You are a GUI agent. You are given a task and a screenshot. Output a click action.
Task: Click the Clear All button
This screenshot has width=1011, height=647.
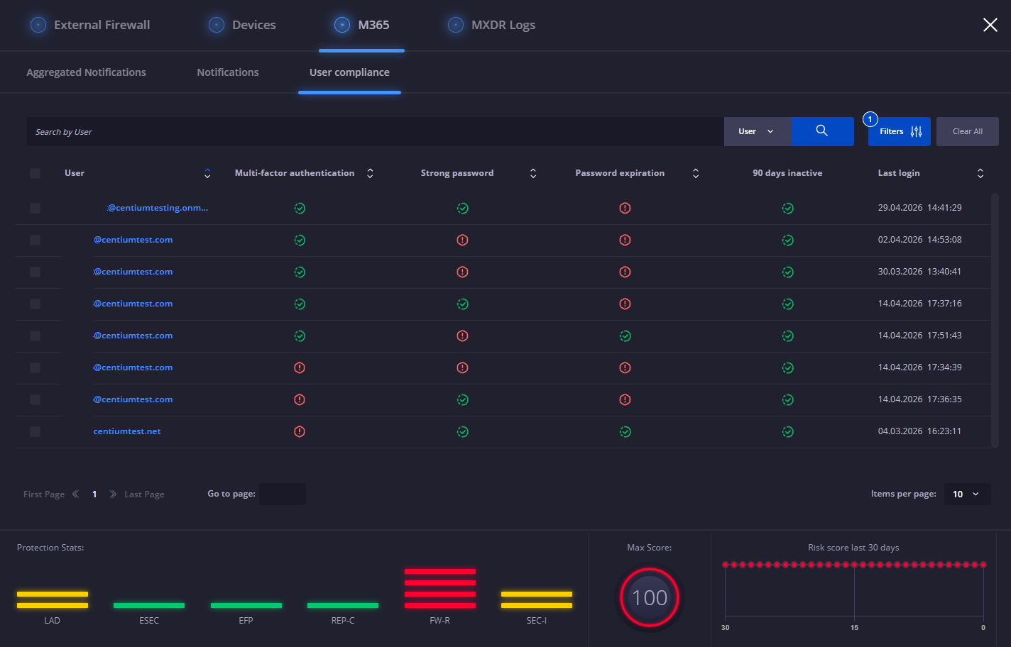coord(968,131)
